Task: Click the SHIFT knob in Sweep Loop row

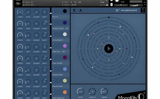Action: [44, 24]
